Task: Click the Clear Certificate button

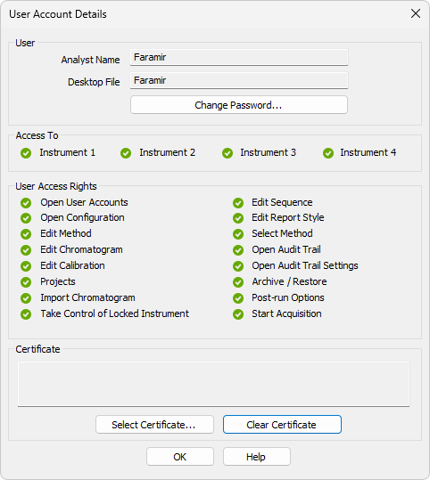Action: (x=282, y=425)
